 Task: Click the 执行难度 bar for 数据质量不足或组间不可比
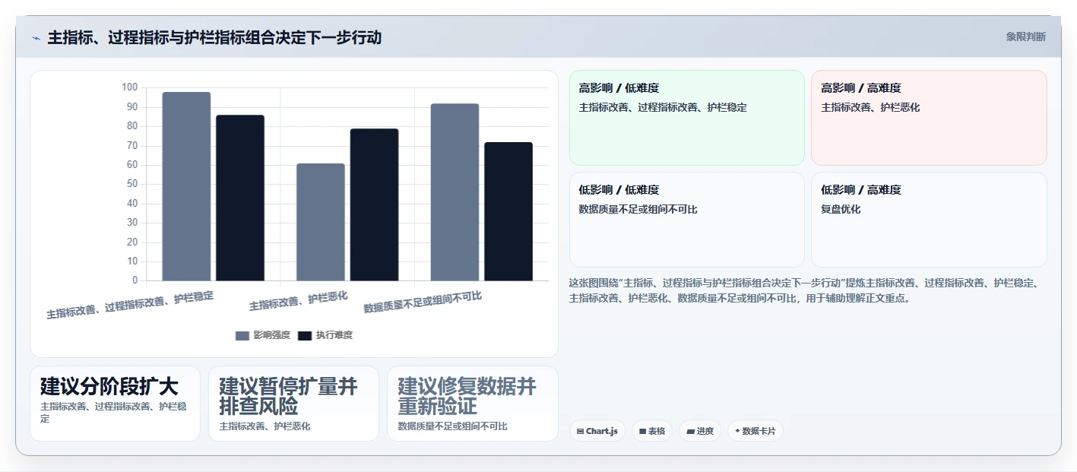(x=508, y=211)
